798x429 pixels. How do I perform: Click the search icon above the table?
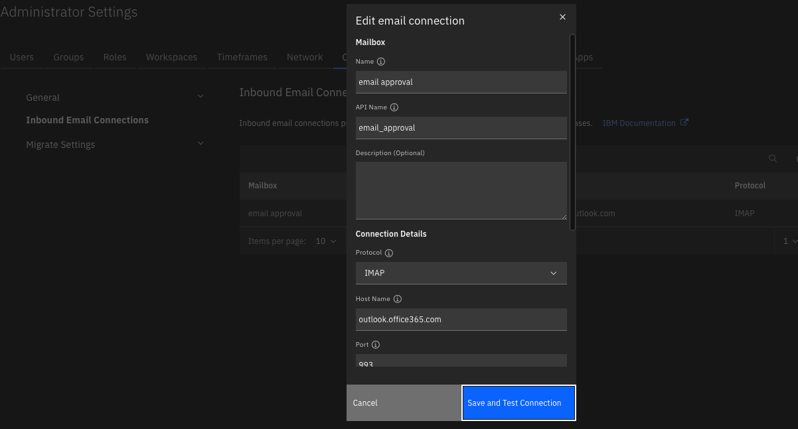point(773,158)
